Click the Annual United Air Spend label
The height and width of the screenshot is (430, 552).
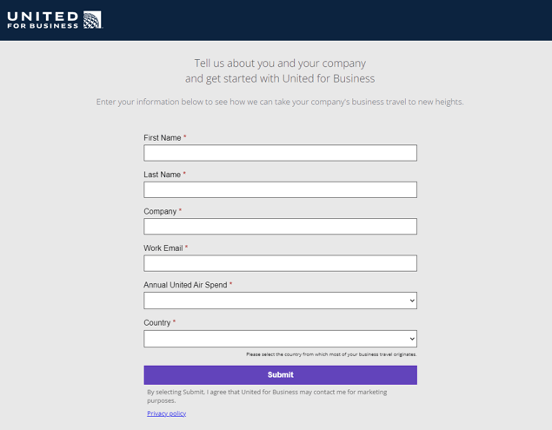pyautogui.click(x=185, y=285)
